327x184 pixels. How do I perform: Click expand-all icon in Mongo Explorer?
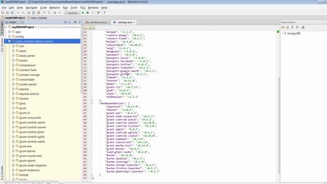[x=292, y=27]
